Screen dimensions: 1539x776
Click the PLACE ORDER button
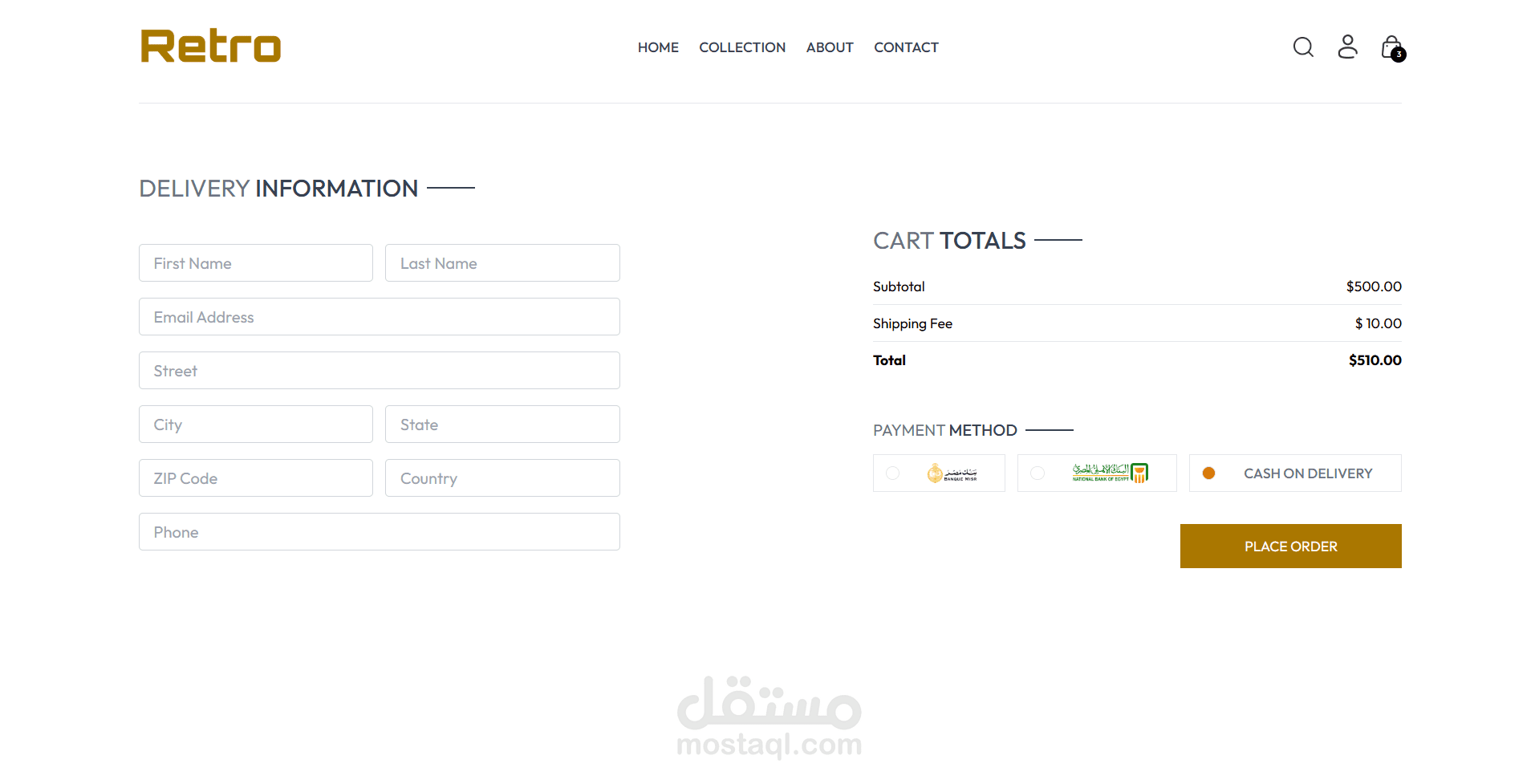[1290, 546]
